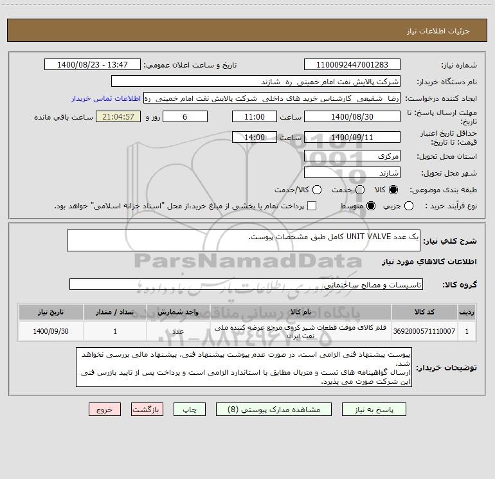Click the buyer name field شرکت پالایش نفت
Screen dimensions: 495x479
point(256,81)
